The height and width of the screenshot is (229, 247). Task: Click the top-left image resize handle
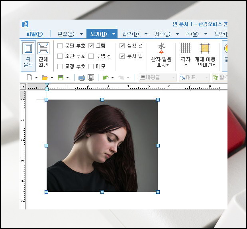46,100
